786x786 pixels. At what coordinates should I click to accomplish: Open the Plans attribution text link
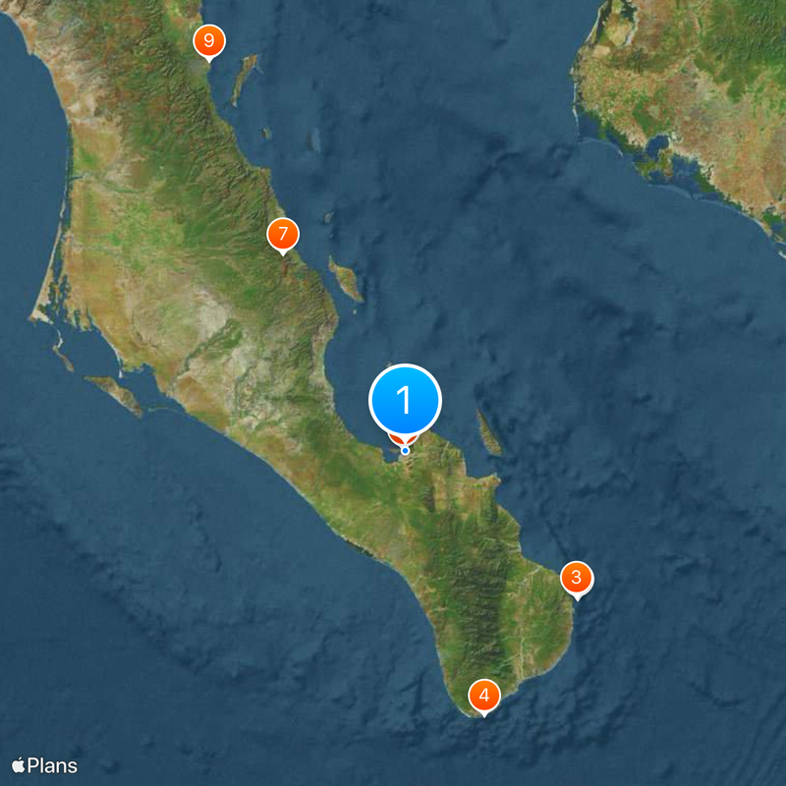pos(53,766)
